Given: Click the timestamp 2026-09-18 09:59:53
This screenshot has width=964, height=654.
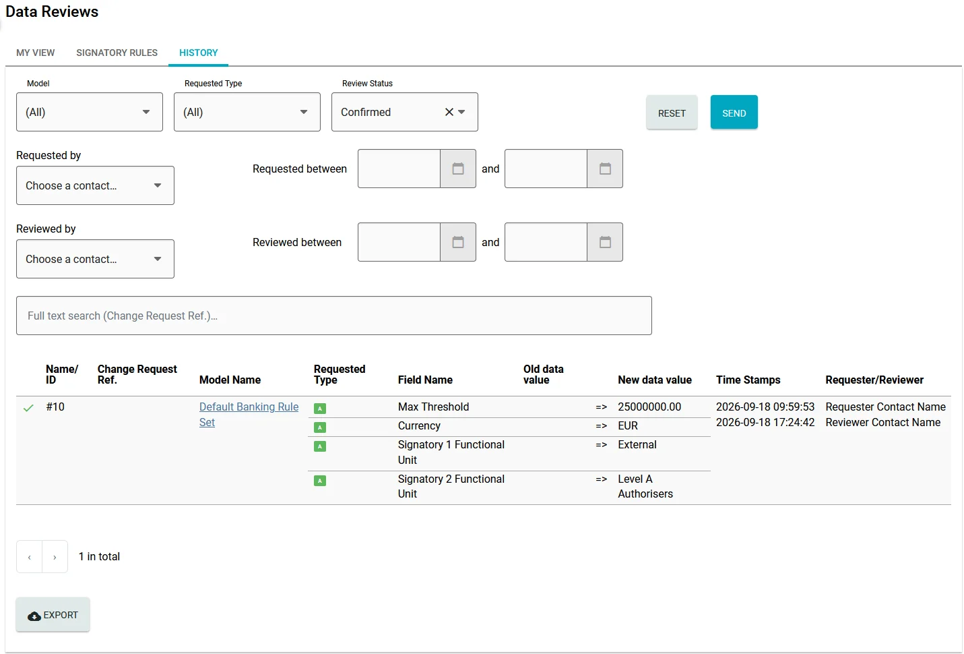Looking at the screenshot, I should pyautogui.click(x=765, y=407).
